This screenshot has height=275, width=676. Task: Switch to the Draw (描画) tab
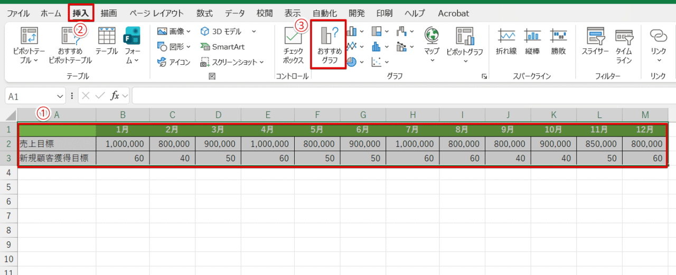pos(109,13)
